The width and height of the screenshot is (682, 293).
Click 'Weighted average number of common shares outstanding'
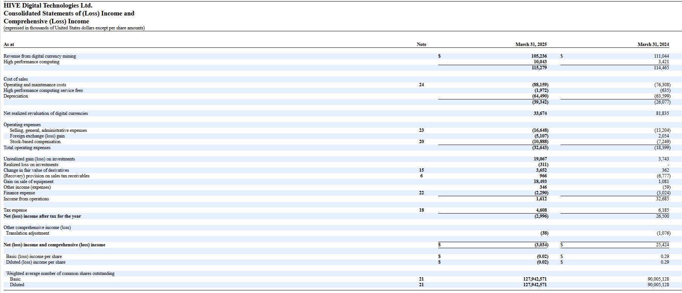coord(60,273)
